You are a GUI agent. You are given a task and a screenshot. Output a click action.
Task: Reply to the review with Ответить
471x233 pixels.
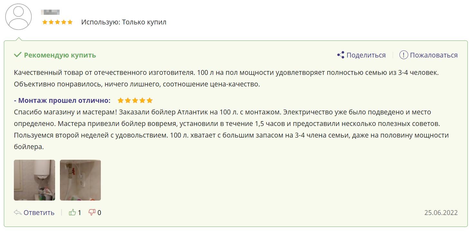click(39, 212)
